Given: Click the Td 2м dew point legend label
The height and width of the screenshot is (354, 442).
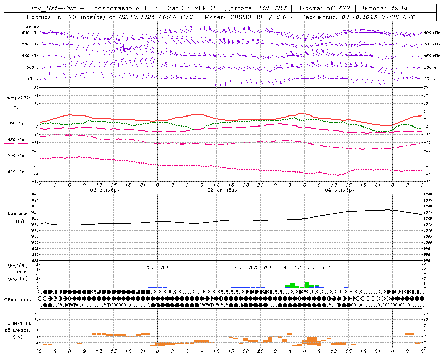Looking at the screenshot, I should tap(16, 124).
